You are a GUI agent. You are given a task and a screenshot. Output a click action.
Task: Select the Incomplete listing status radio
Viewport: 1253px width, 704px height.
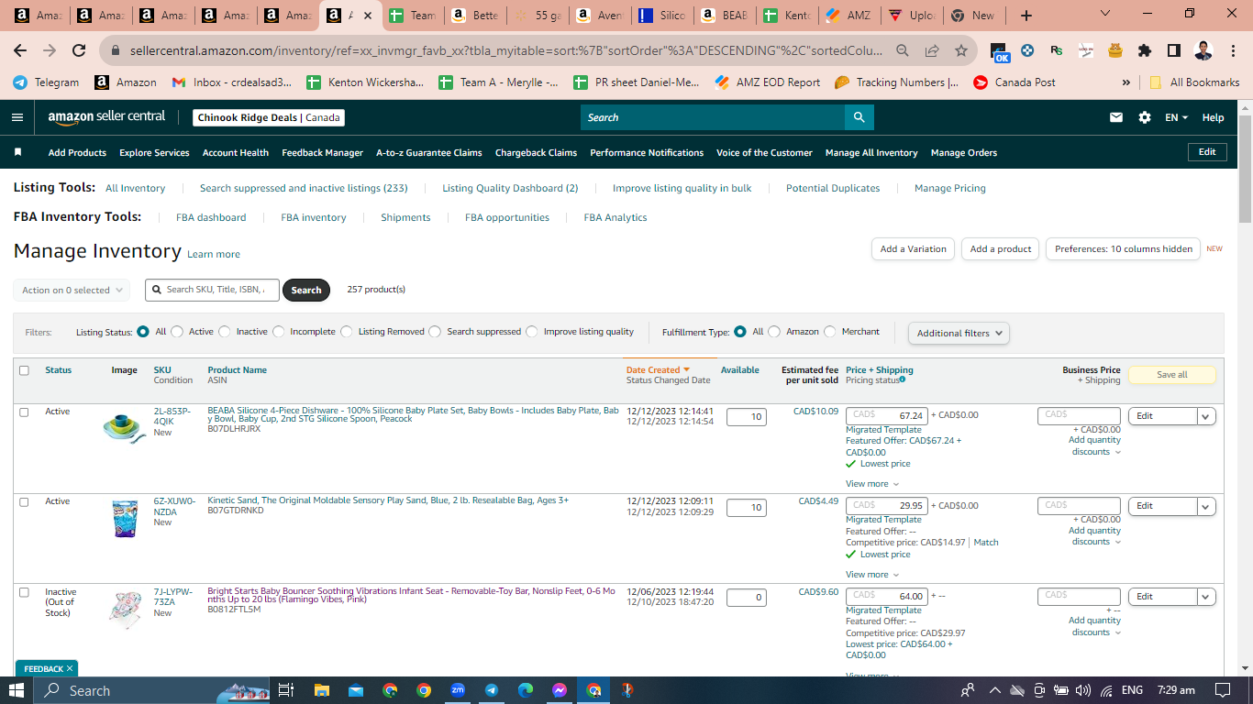pos(279,332)
